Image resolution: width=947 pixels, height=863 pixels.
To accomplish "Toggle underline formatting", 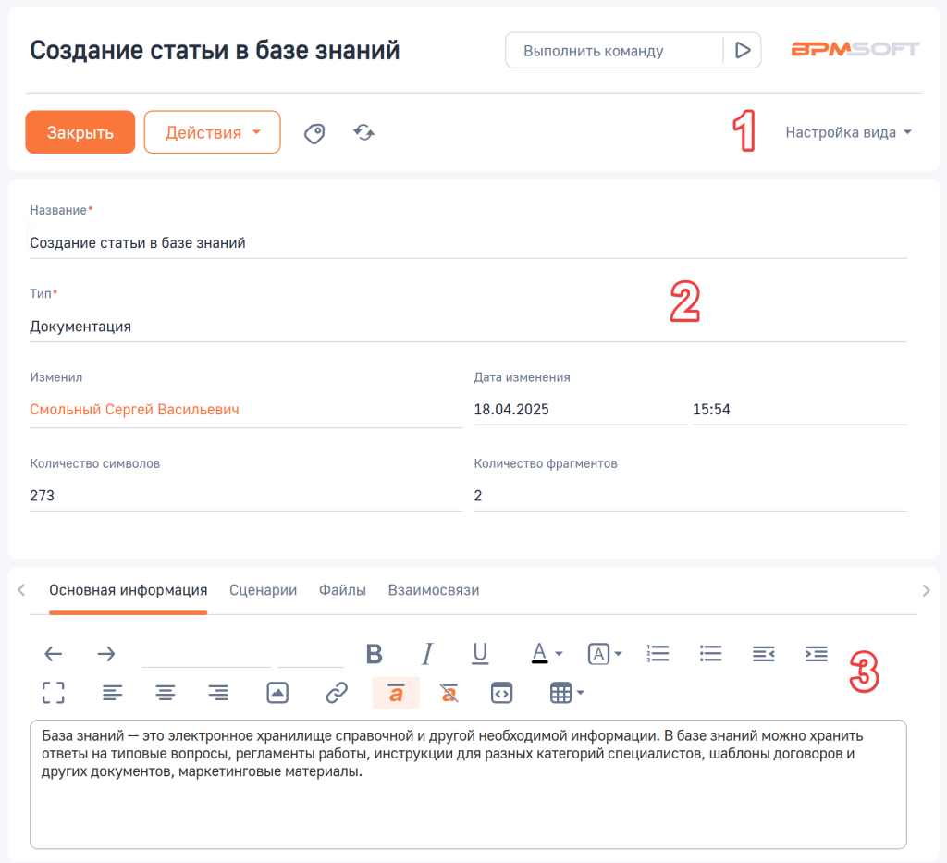I will tap(480, 653).
